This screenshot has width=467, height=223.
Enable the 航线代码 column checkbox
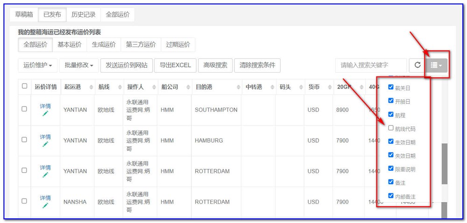[x=391, y=128]
